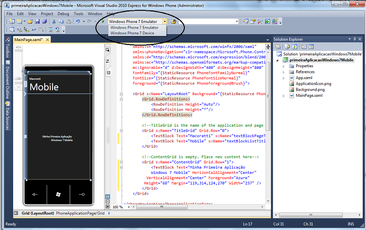The image size is (366, 230).
Task: Click the New Project toolbar icon
Action: [x=12, y=21]
